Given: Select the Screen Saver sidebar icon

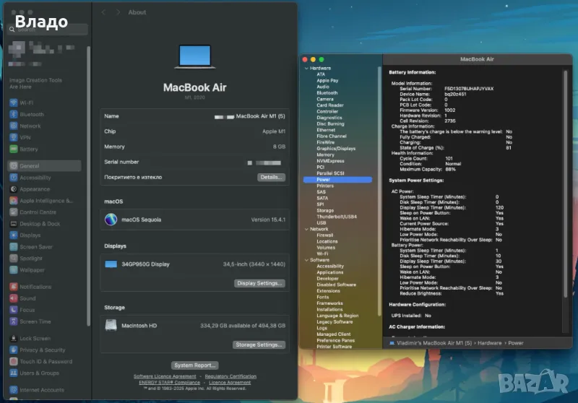Looking at the screenshot, I should (x=14, y=247).
